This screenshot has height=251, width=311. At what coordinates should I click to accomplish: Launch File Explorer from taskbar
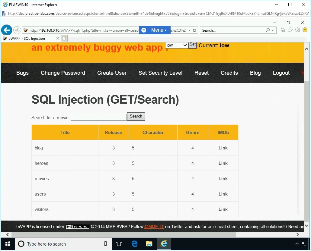pyautogui.click(x=149, y=244)
